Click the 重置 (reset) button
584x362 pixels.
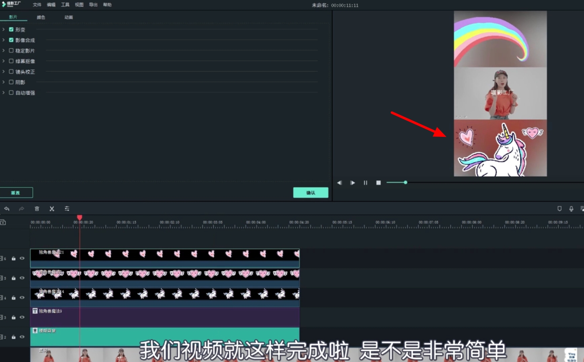pos(17,192)
